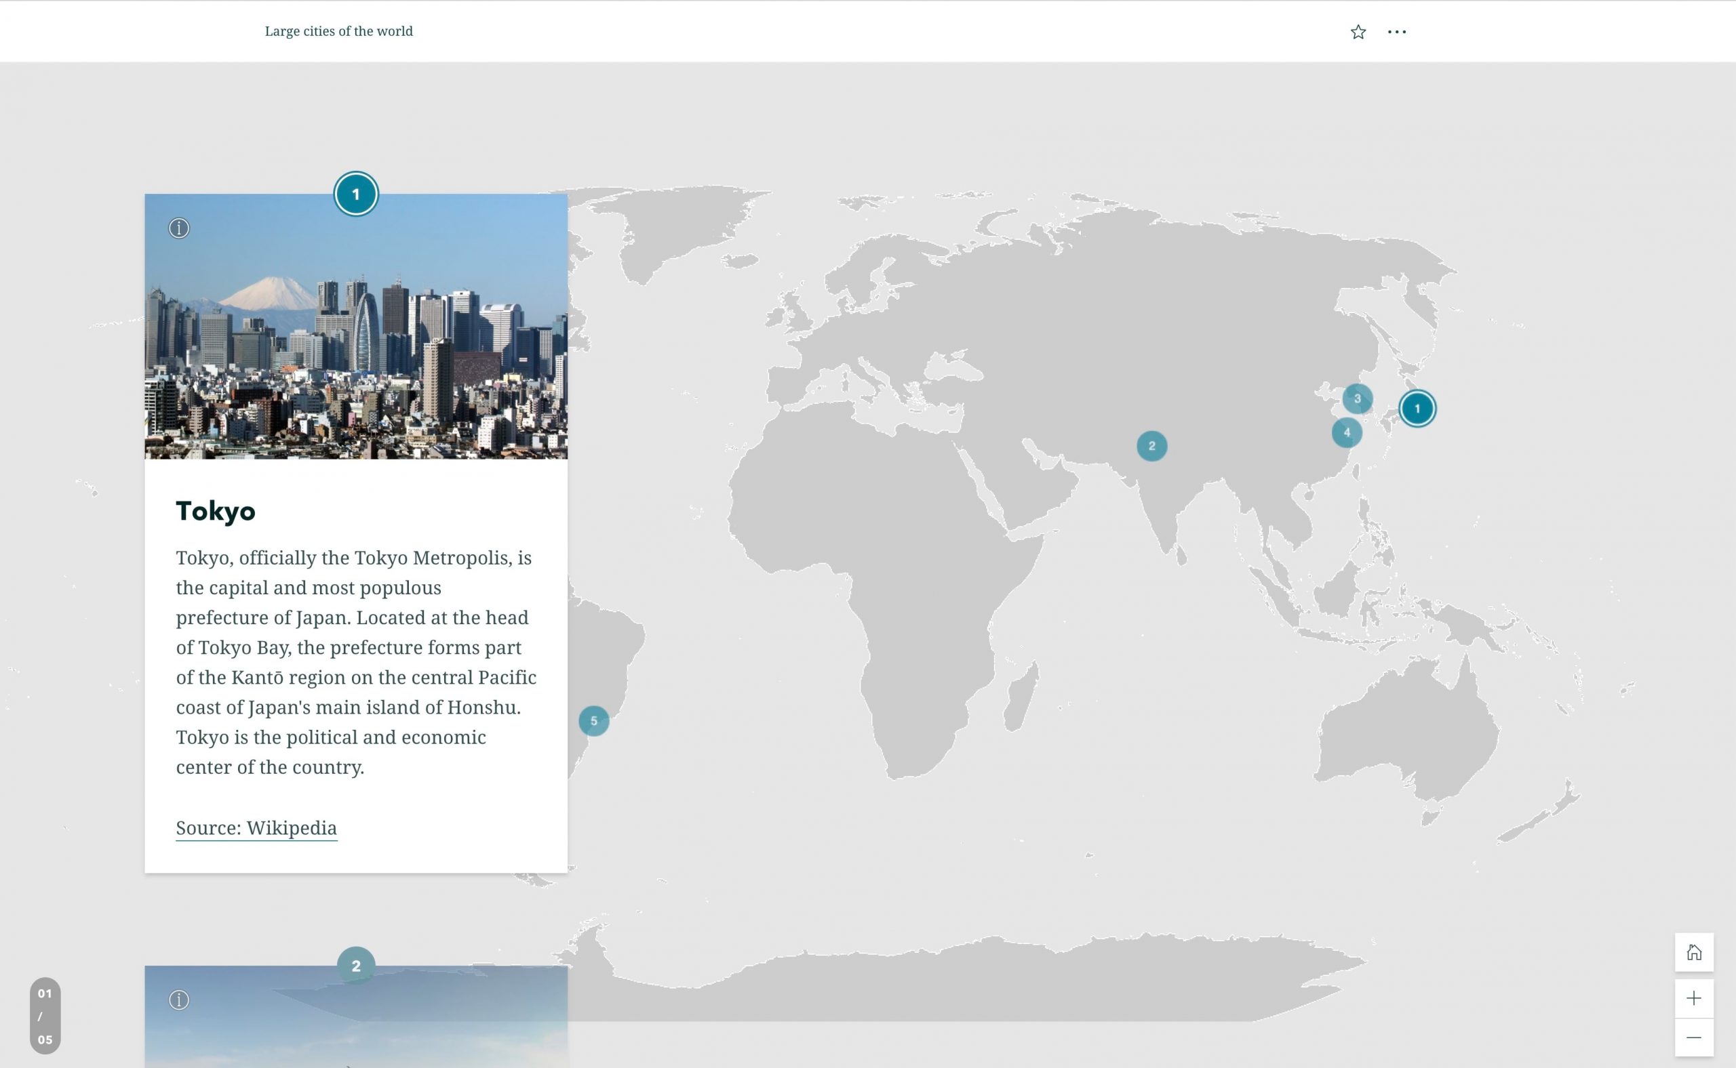Open the ellipsis options menu in the header
Image resolution: width=1736 pixels, height=1068 pixels.
[x=1398, y=31]
